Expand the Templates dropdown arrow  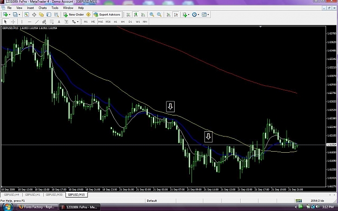[x=208, y=15]
